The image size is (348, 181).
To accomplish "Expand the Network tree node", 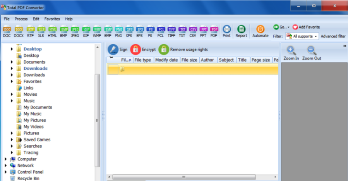I will [6, 165].
